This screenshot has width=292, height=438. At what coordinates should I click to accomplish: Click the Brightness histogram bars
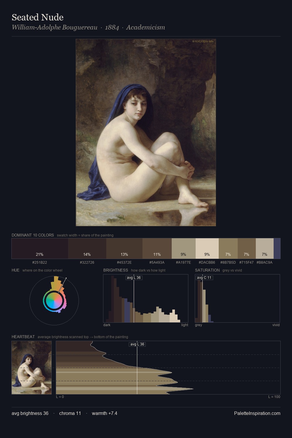click(x=146, y=298)
